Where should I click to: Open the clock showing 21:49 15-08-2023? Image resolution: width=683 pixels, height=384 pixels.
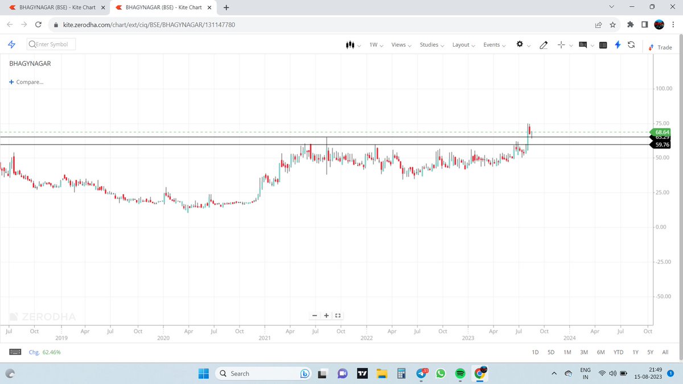[x=647, y=374]
